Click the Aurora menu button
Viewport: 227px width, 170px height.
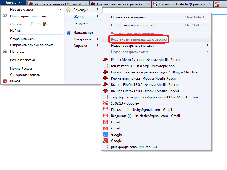pos(13,3)
